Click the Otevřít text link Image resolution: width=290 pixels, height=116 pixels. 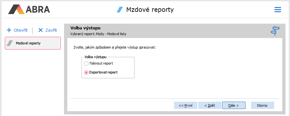[x=21, y=30]
